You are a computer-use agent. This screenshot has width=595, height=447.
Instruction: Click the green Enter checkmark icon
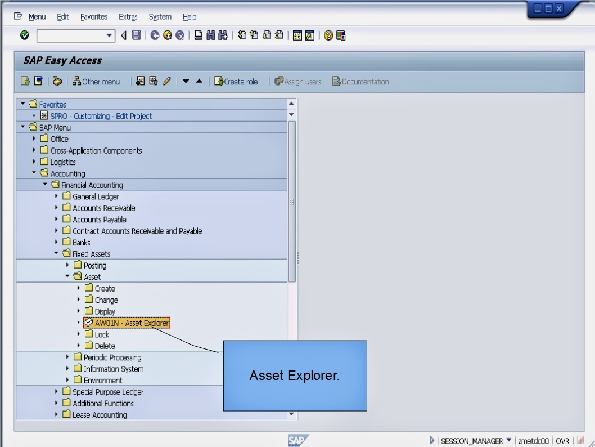point(24,35)
